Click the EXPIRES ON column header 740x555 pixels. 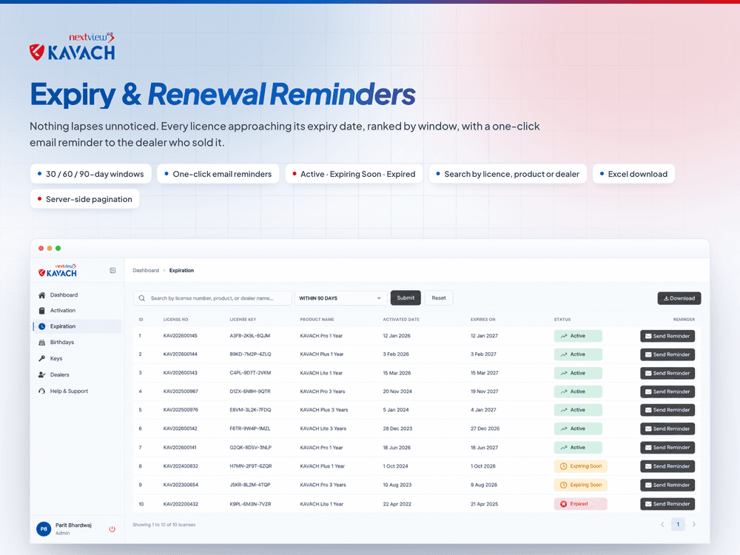(x=482, y=320)
